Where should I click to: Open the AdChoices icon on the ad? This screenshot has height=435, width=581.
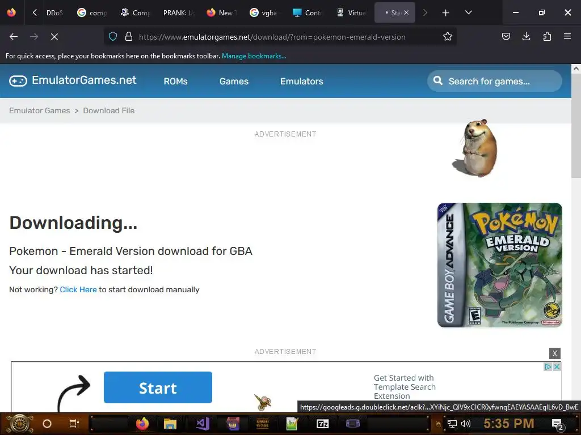(x=548, y=366)
